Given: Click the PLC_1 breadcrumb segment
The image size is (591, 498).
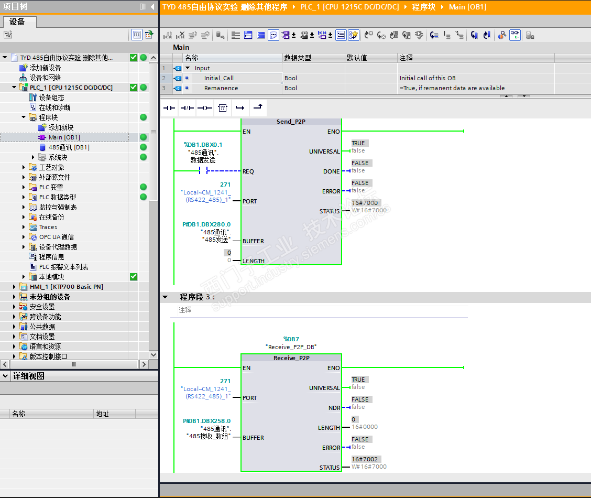Looking at the screenshot, I should point(349,7).
